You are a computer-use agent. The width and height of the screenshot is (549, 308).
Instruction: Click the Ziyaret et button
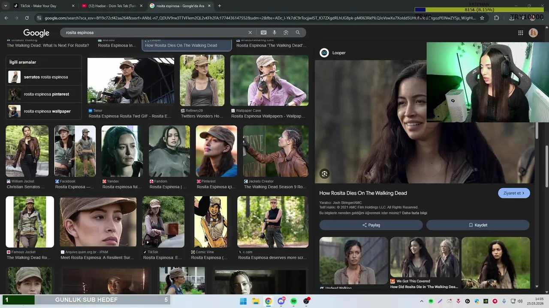tap(514, 193)
